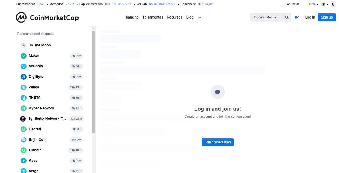The height and width of the screenshot is (173, 339).
Task: Click the 13h 28m badge on Synthetix
Action: (76, 119)
